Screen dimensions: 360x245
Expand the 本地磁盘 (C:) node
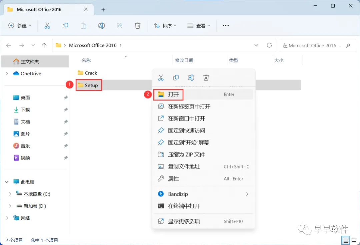pyautogui.click(x=10, y=194)
